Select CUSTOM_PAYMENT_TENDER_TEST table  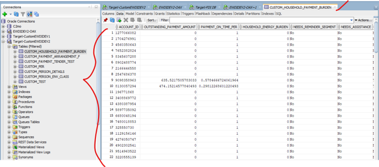[x=49, y=62]
